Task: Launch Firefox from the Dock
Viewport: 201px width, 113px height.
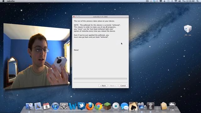Action: coord(90,106)
